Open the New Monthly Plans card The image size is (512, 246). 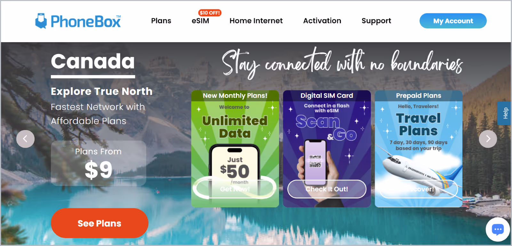pos(235,149)
